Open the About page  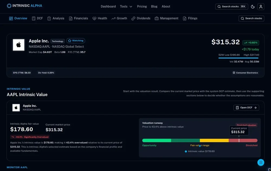166,6
